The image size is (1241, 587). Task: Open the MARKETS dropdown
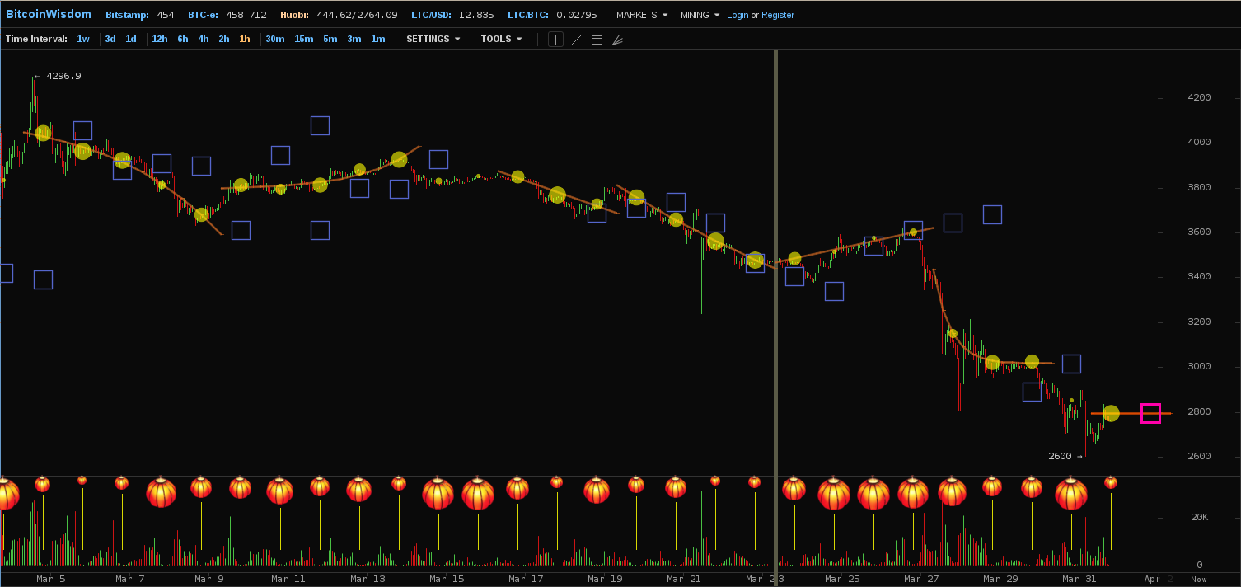pyautogui.click(x=642, y=15)
